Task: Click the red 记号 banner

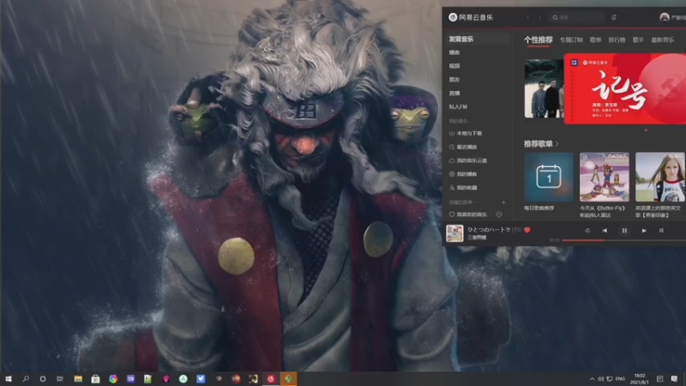Action: [x=625, y=88]
